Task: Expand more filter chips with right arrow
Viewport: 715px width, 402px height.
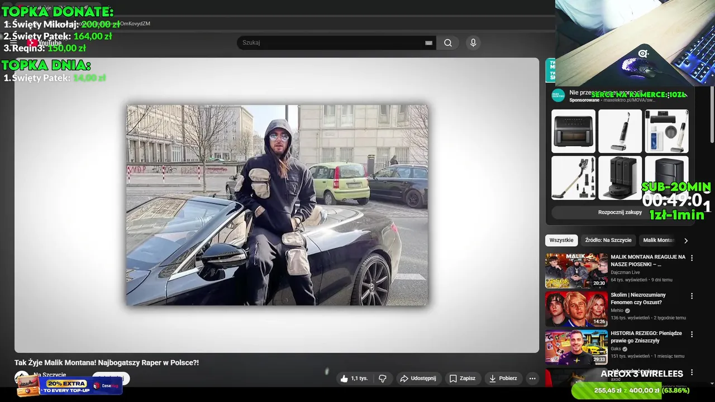Action: [x=686, y=241]
